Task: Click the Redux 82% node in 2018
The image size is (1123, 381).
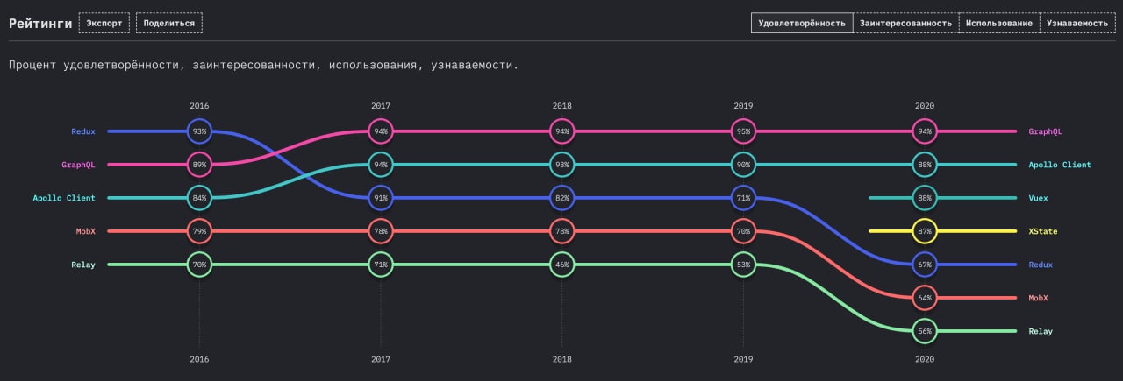Action: 562,198
